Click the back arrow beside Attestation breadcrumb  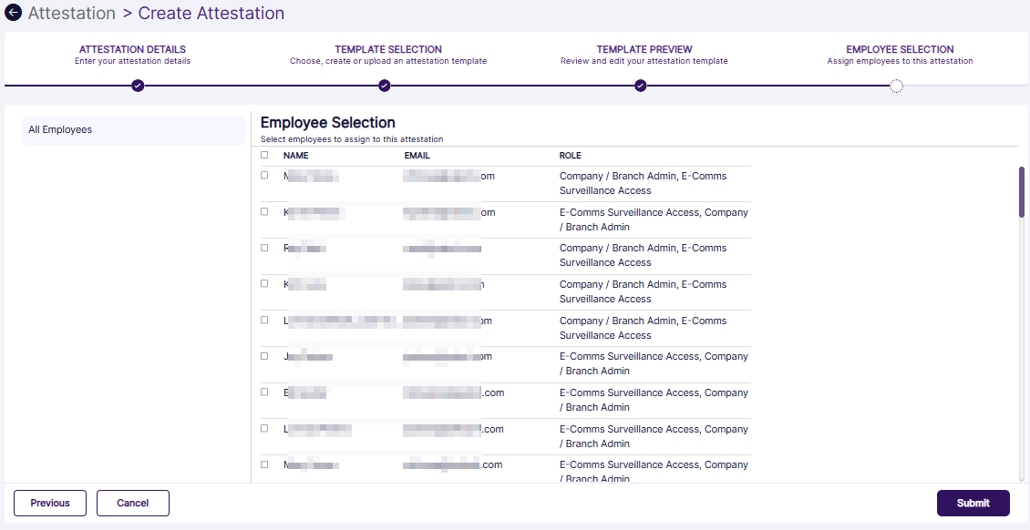pos(13,13)
